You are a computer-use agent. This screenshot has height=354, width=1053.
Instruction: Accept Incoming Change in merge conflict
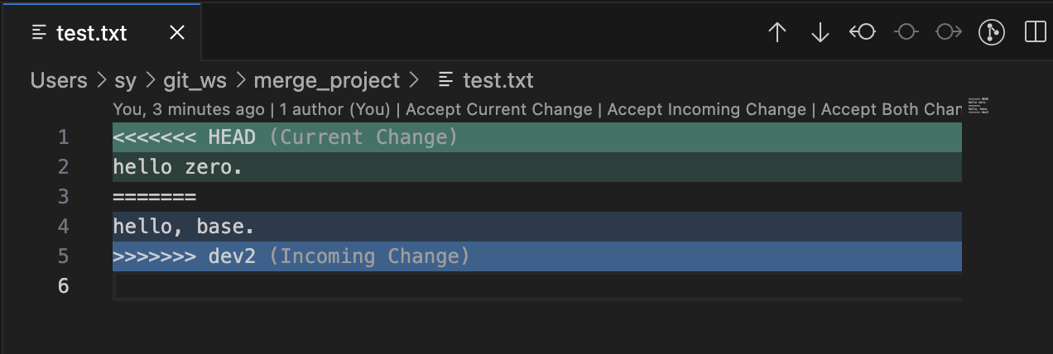(x=706, y=109)
